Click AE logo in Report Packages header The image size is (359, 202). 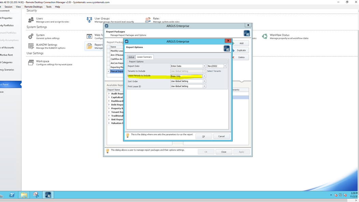point(247,33)
